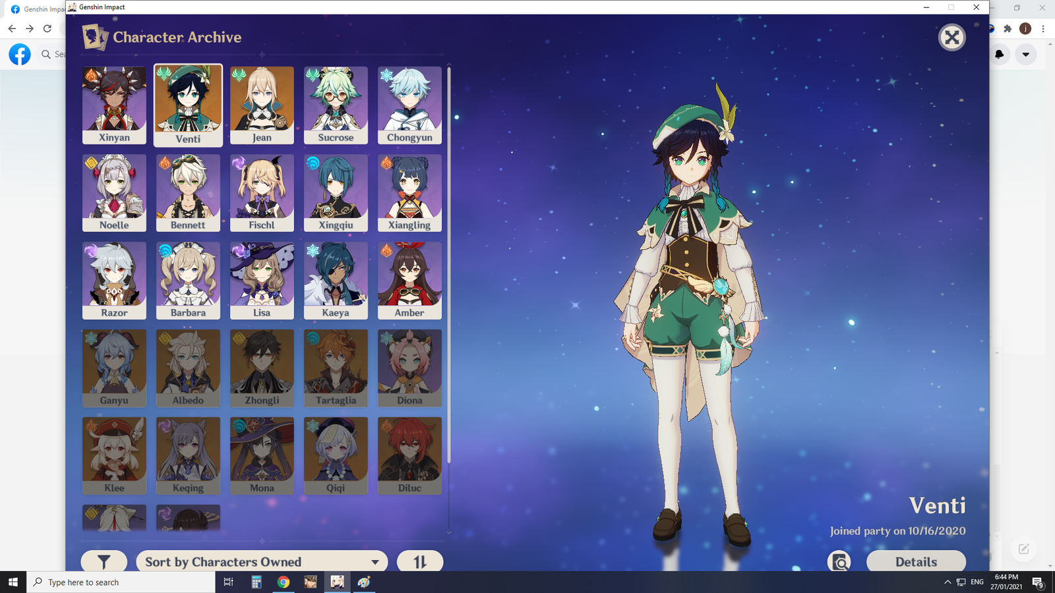Select Klee unowned character card

114,456
